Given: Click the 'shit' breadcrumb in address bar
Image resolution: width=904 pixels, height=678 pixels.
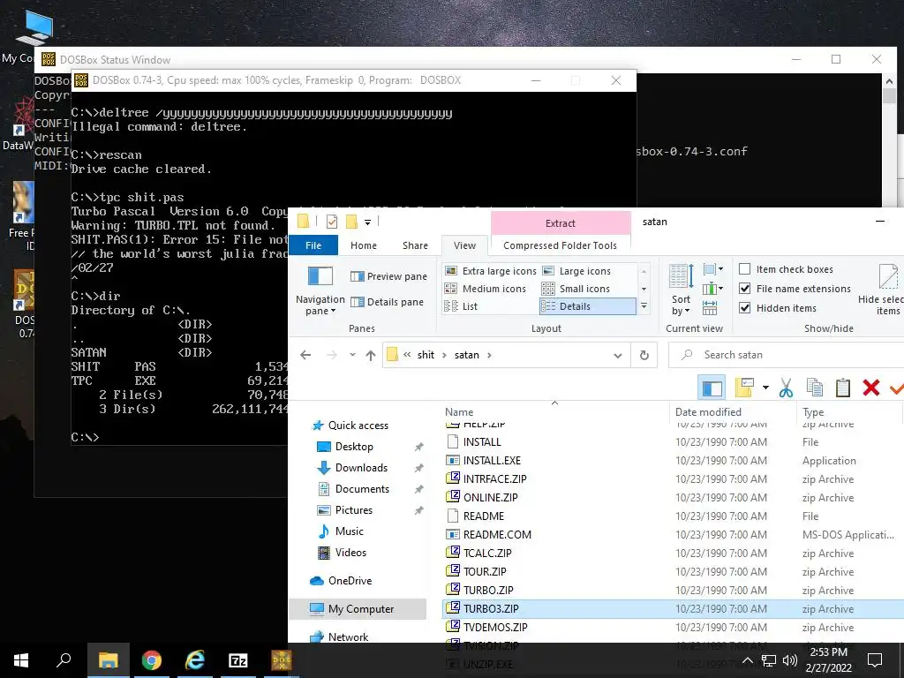Looking at the screenshot, I should [426, 355].
